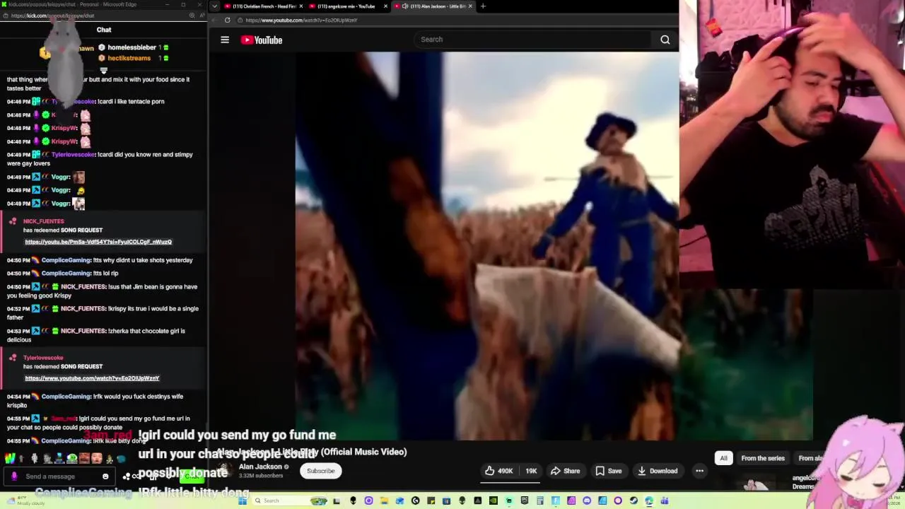Reload the page with the refresh icon
This screenshot has width=905, height=509.
(227, 20)
